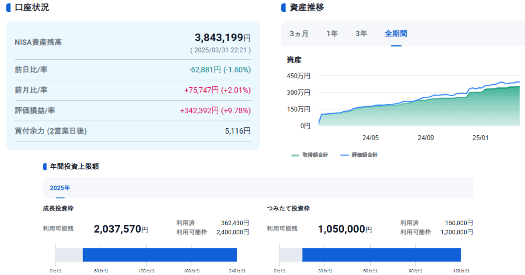
Task: Toggle the 評価額合計 legend entry
Action: (359, 155)
